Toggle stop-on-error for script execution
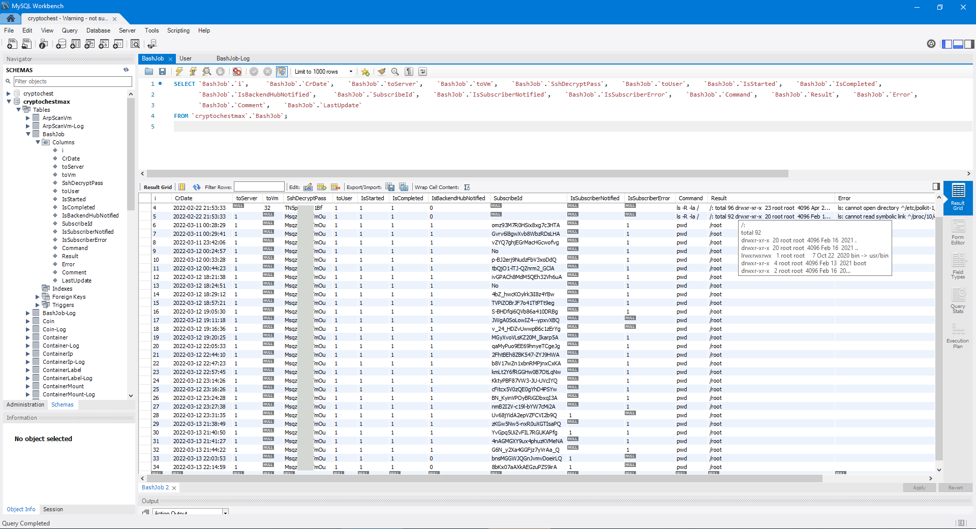Viewport: 976px width, 529px height. [x=237, y=72]
